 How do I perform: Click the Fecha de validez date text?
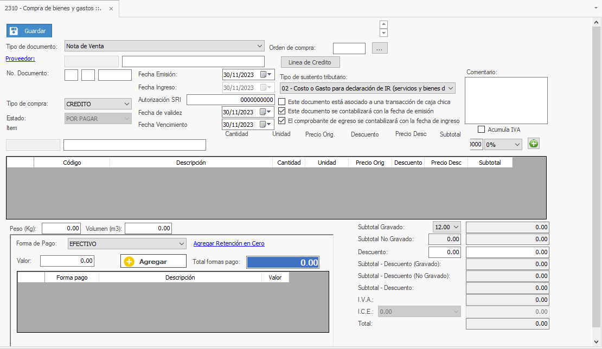(x=239, y=112)
